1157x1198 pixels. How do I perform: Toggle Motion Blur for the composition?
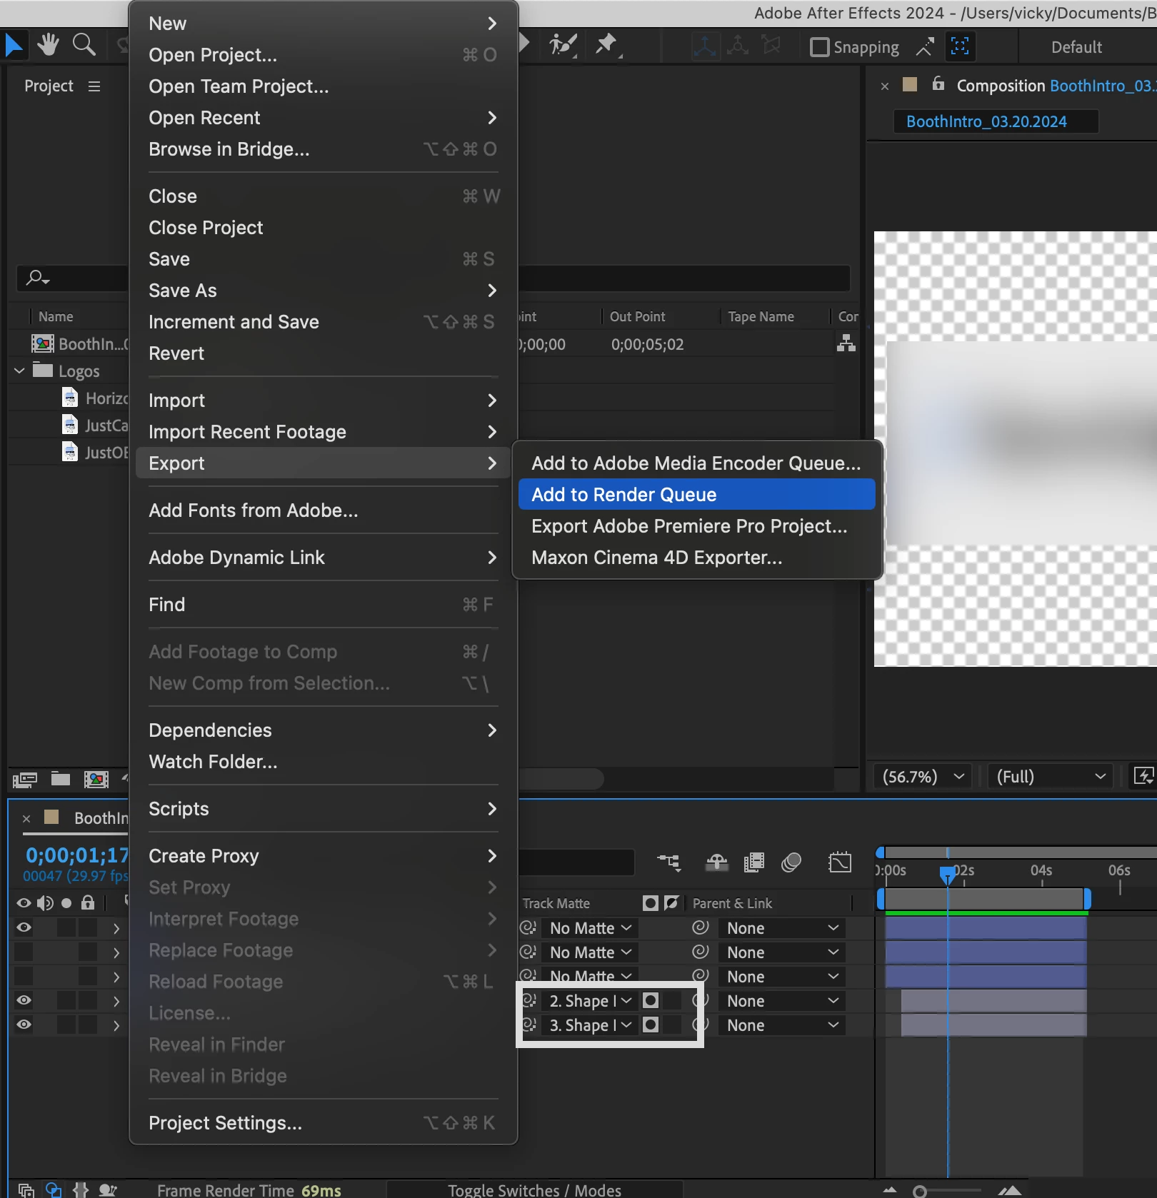tap(791, 862)
